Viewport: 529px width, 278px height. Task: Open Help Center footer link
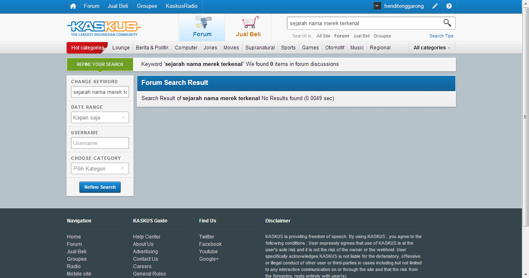point(147,237)
